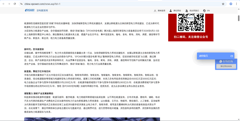Screen dimensions: 240x121
Task: Click the 在线咨询 online consultation button
Action: (x=226, y=61)
